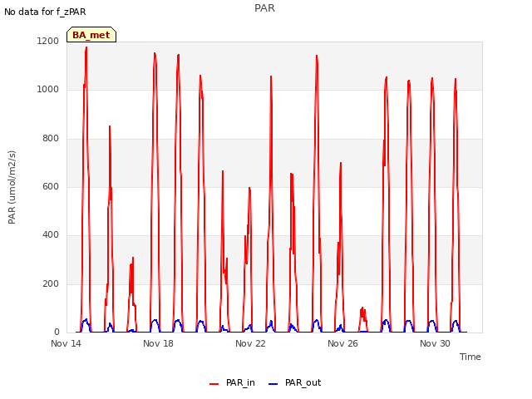Viewport: 532px width, 399px height.
Task: Click the Nov 14 x-axis label
Action: coord(66,343)
